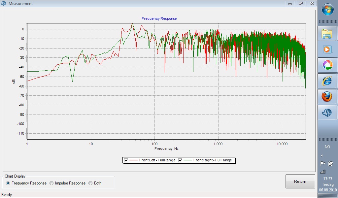Uncheck Front Right - FullRange series
The image size is (338, 198).
click(181, 160)
